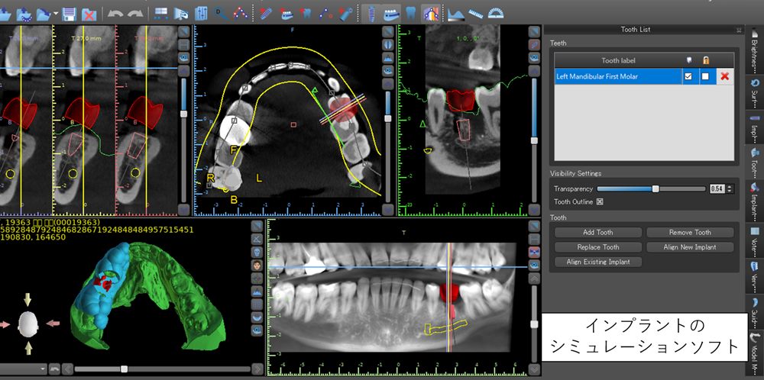This screenshot has height=380, width=764.
Task: Open the Implant... side tab
Action: [754, 201]
